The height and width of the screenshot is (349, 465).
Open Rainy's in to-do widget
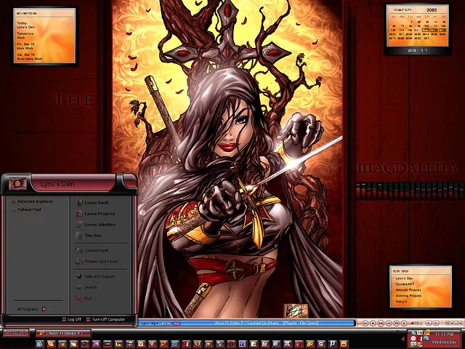point(401,302)
